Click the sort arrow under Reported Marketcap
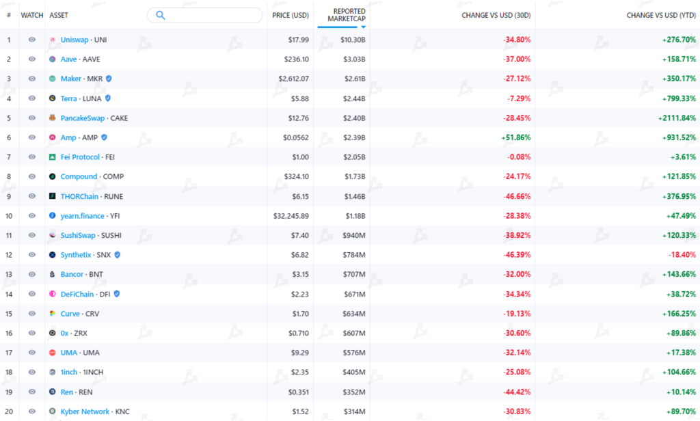This screenshot has height=421, width=700. point(364,27)
